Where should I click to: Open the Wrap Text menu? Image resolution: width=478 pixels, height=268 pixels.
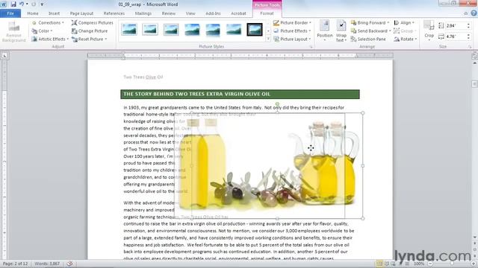[341, 31]
